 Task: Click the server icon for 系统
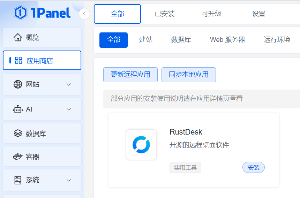coord(18,180)
